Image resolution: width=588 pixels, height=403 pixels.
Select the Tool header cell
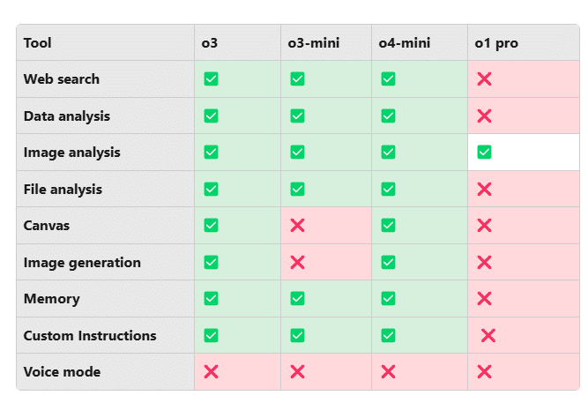tap(37, 42)
